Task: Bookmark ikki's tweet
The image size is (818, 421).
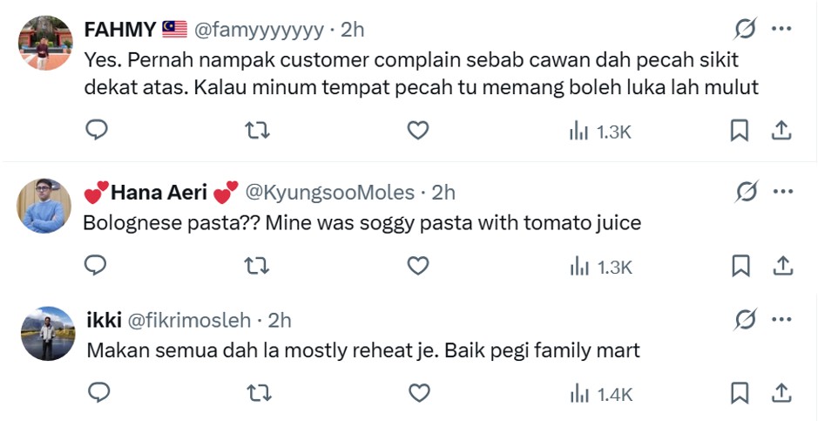Action: (x=740, y=394)
